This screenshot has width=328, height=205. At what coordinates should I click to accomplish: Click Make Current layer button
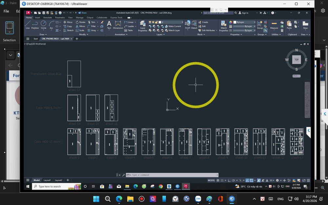tap(173, 26)
